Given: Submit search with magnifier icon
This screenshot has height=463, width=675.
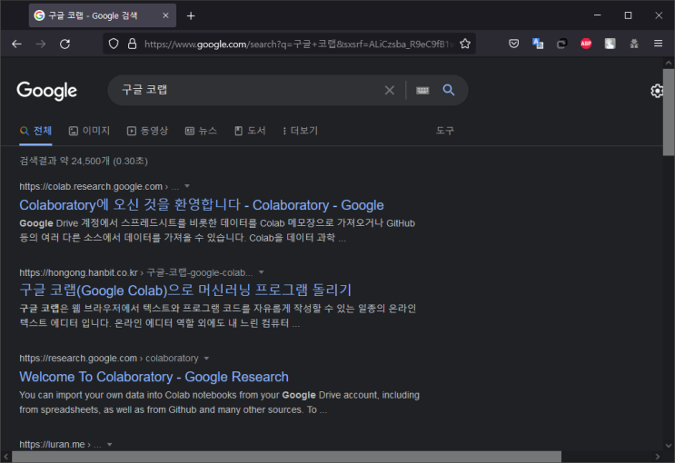Looking at the screenshot, I should [449, 90].
